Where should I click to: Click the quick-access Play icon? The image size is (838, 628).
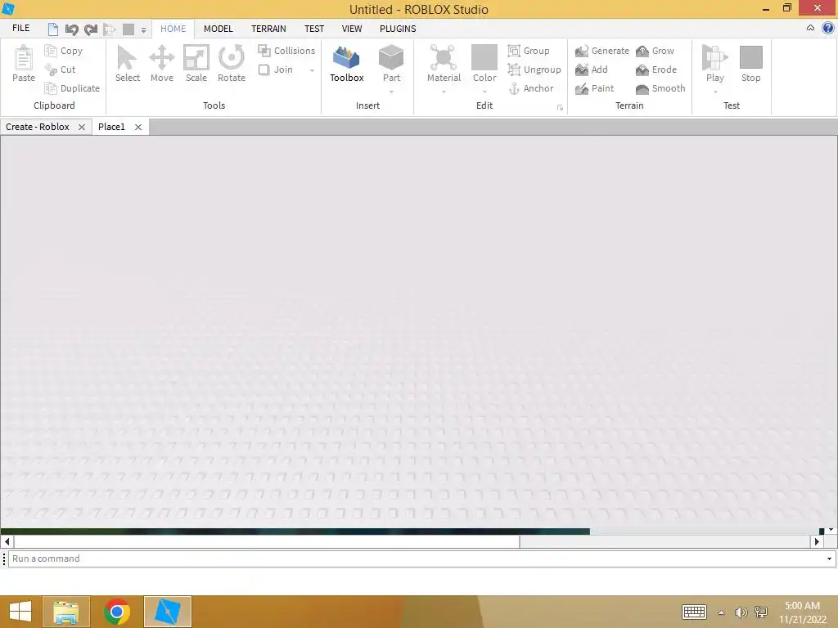[110, 29]
